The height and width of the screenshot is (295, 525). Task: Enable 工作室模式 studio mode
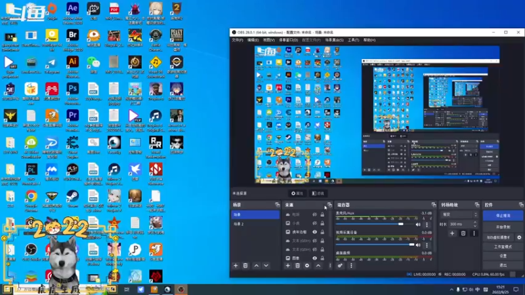coord(503,246)
